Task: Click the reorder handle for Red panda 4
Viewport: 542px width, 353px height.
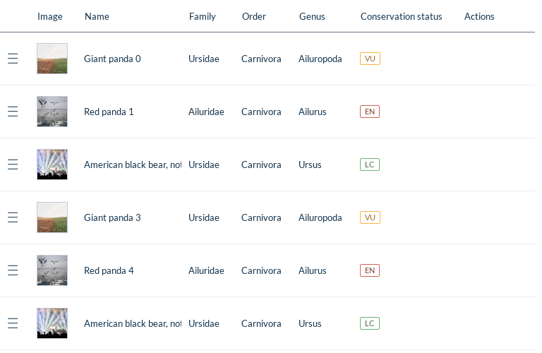Action: click(x=13, y=270)
